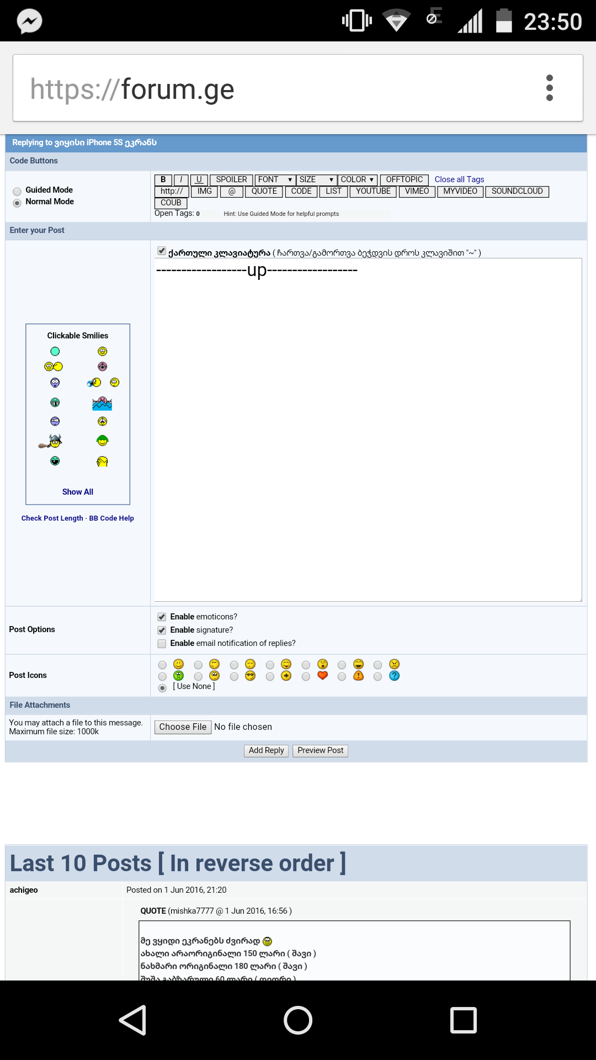Tap the Android back navigation button

(x=132, y=1020)
